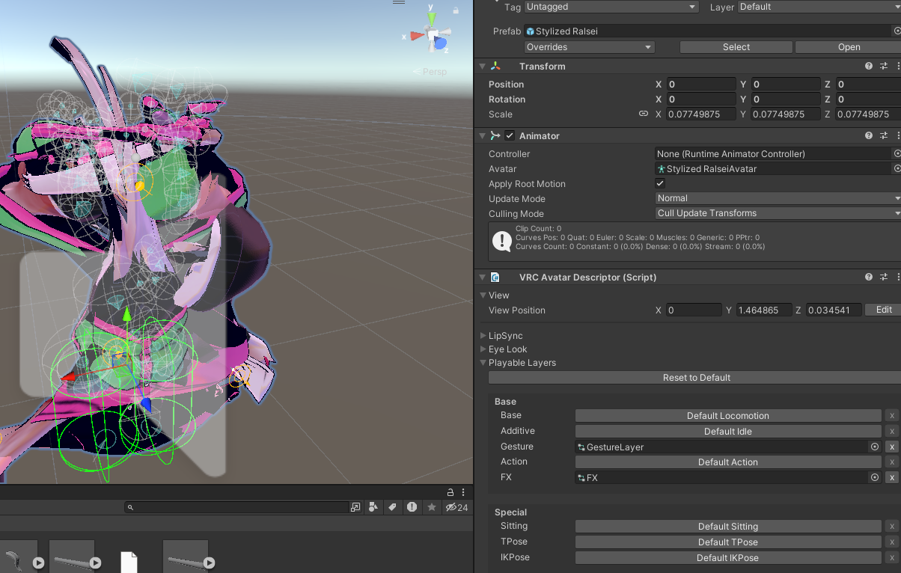Open object picker for Controller field

[x=897, y=153]
